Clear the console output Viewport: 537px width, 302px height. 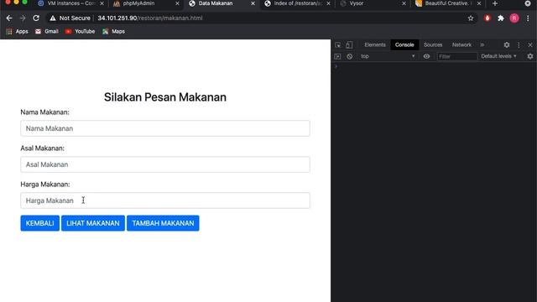(x=349, y=56)
